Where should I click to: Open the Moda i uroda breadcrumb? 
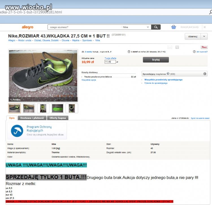[25, 40]
